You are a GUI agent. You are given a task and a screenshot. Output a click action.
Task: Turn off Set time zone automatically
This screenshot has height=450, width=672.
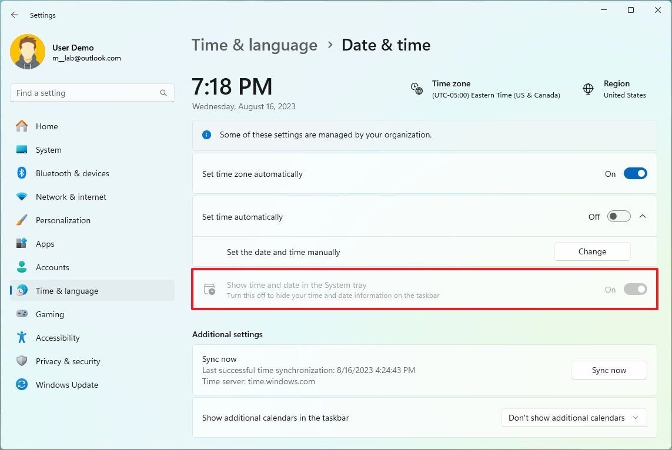635,173
